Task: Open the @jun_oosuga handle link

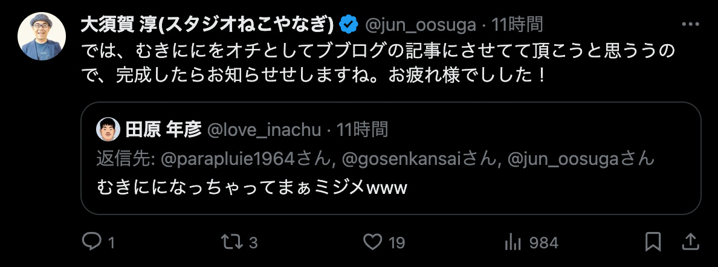Action: point(421,24)
